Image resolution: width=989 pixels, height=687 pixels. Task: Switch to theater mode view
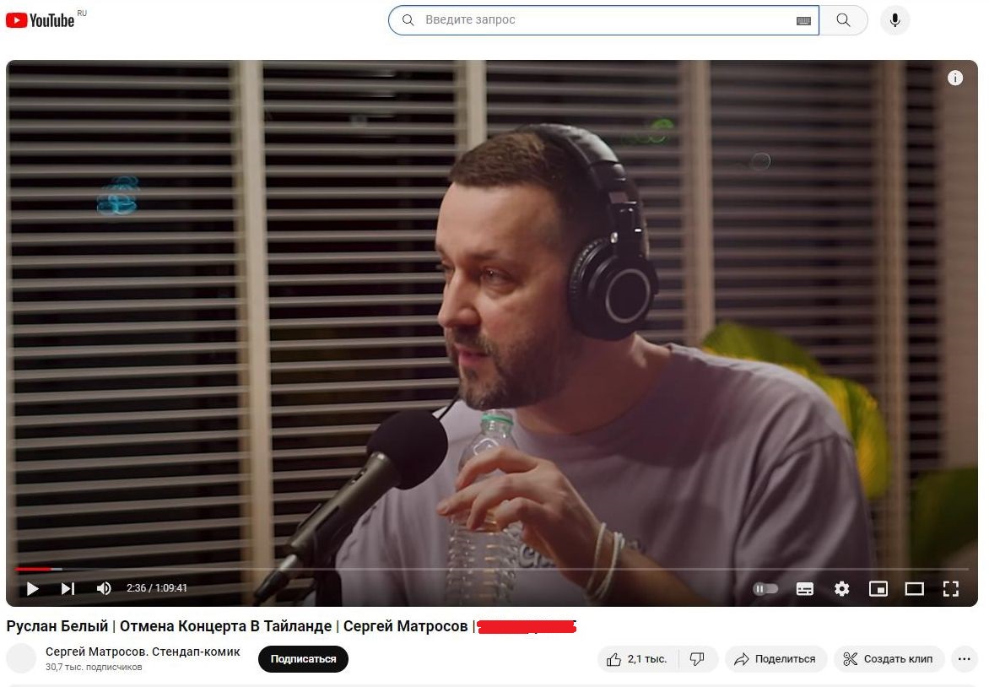(x=915, y=588)
